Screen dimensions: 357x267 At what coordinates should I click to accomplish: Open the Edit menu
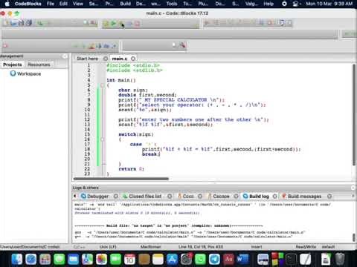click(63, 4)
